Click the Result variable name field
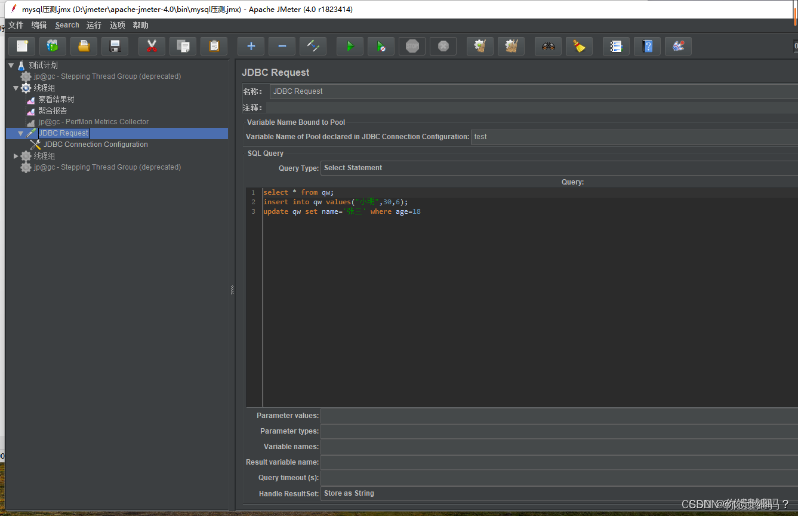Screen dimensions: 798x516 click(559, 462)
